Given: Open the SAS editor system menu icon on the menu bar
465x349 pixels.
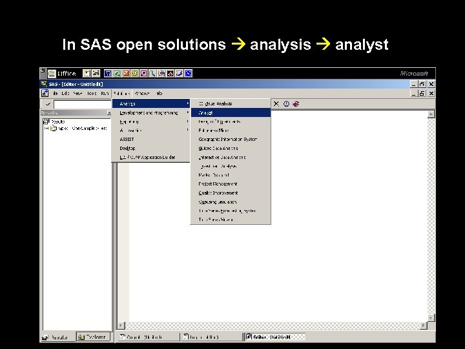Looking at the screenshot, I should pos(45,93).
